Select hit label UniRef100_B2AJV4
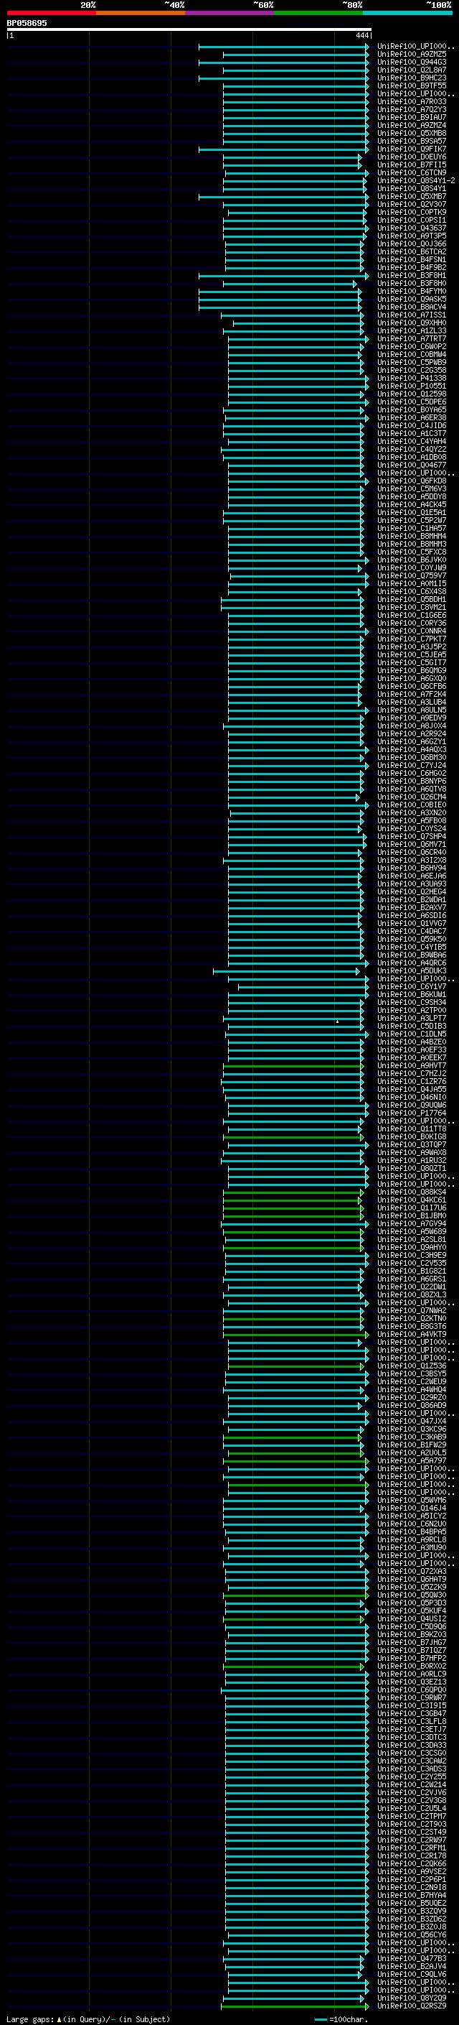Viewport: 459px width, 2025px height. coord(412,1967)
